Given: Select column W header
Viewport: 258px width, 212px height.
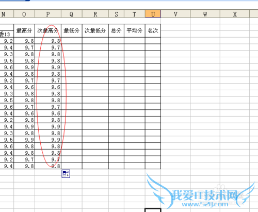Looking at the screenshot, I should pyautogui.click(x=205, y=14).
